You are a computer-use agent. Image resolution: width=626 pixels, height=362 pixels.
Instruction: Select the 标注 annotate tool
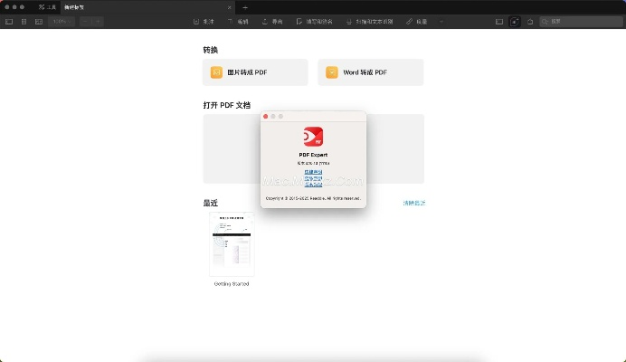(x=204, y=21)
